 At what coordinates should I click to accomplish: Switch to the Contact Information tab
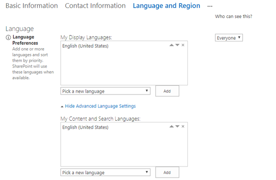point(95,6)
